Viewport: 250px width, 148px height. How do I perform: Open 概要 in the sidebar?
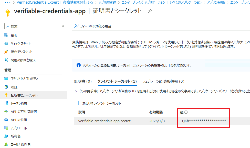point(14,35)
